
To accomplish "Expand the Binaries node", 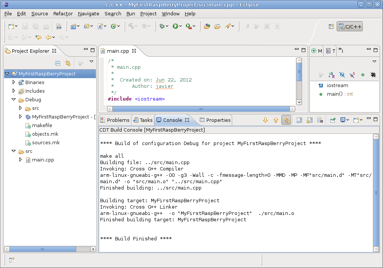I will [x=14, y=82].
